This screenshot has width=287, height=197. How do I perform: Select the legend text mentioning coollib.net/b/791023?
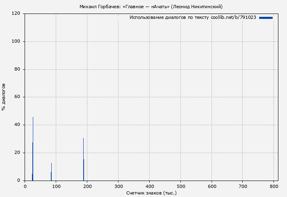tap(193, 18)
